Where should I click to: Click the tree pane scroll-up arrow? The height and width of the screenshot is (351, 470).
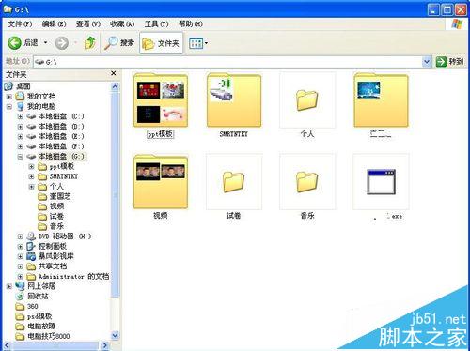(x=115, y=86)
